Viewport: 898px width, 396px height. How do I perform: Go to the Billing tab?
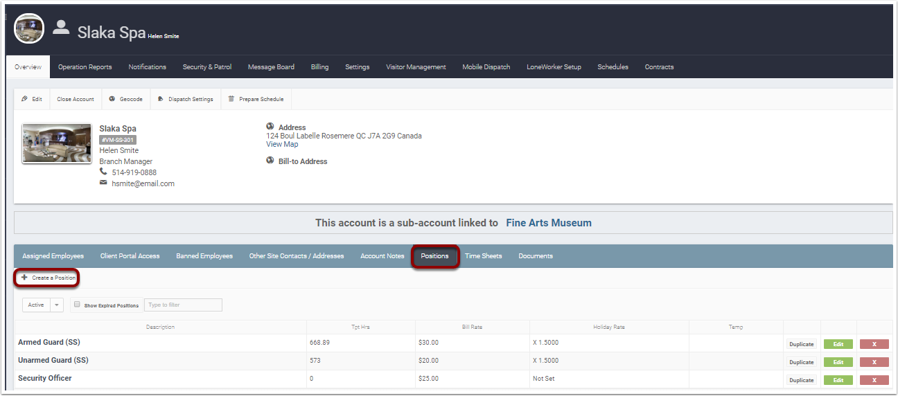319,67
